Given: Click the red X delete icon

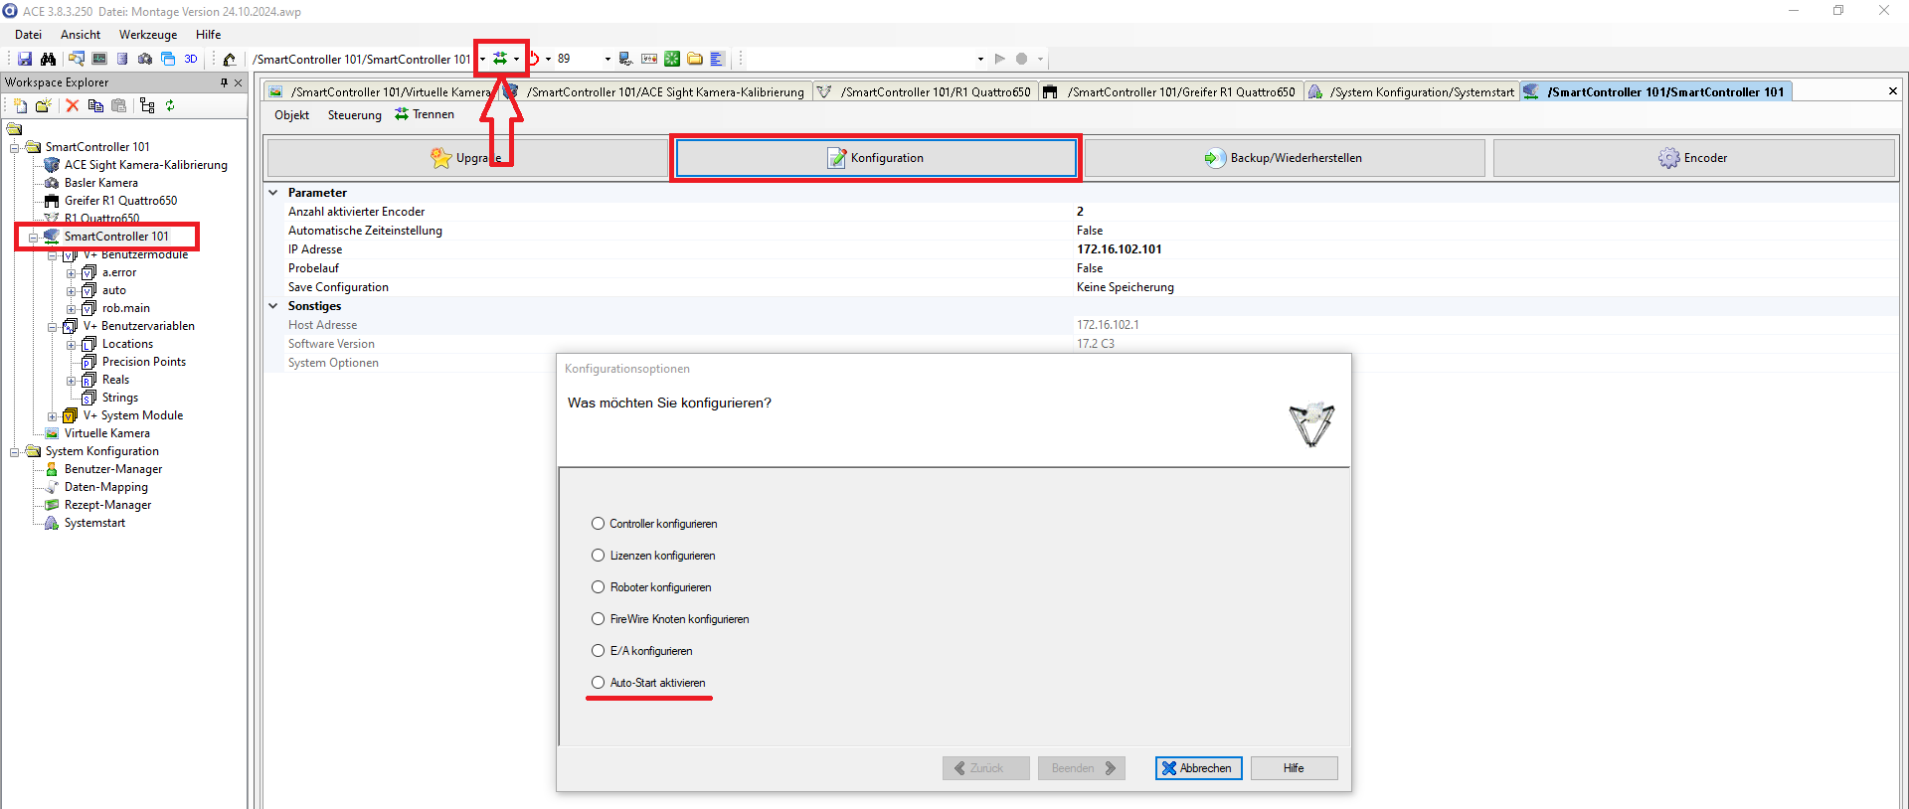Looking at the screenshot, I should coord(72,105).
